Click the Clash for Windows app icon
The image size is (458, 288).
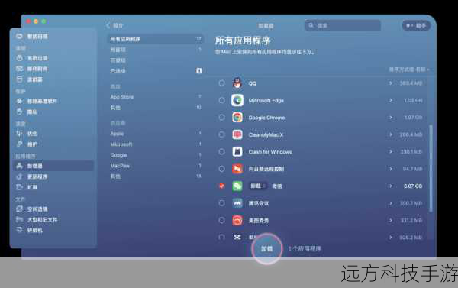coord(237,152)
